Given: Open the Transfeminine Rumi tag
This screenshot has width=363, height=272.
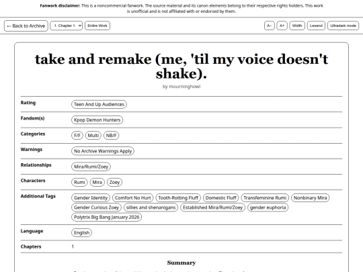Looking at the screenshot, I should tap(265, 197).
